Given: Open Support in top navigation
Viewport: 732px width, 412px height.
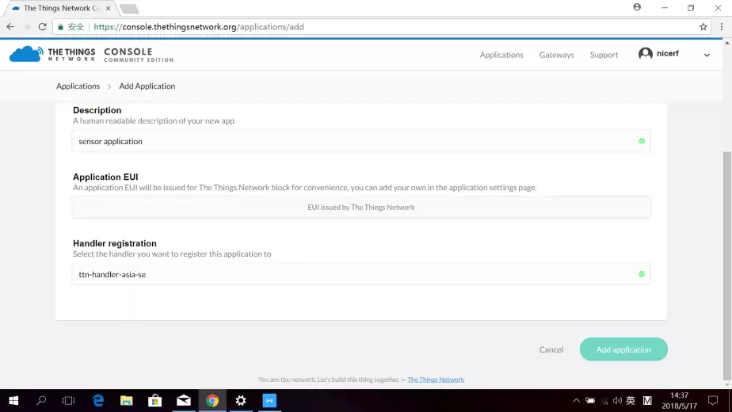Looking at the screenshot, I should [604, 55].
